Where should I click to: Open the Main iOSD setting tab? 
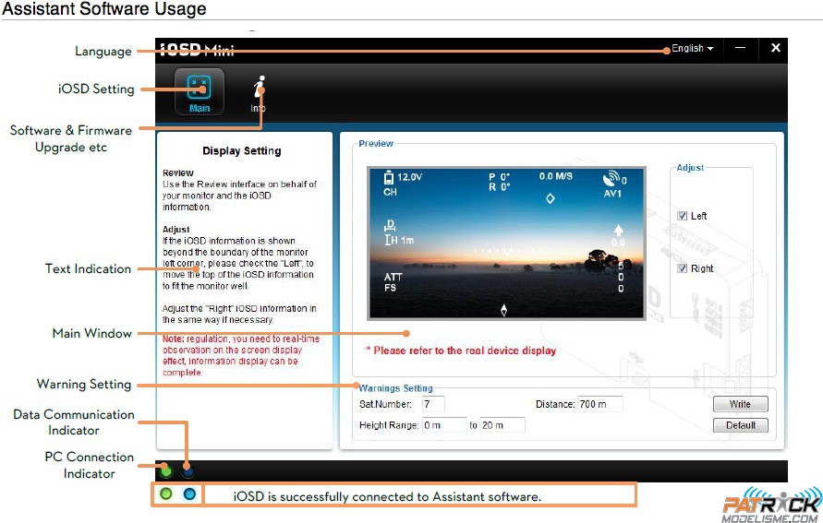200,92
